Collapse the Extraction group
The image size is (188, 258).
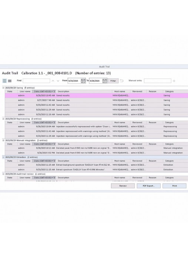tap(3, 157)
